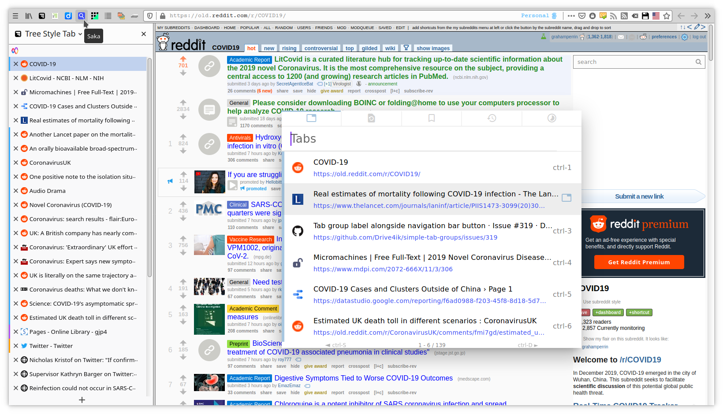Select the CoronavirusUK sidebar tab
Screen dimensions: 723x414
pos(78,163)
